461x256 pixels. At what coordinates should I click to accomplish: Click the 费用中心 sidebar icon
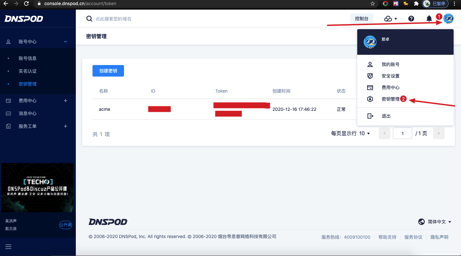click(8, 101)
